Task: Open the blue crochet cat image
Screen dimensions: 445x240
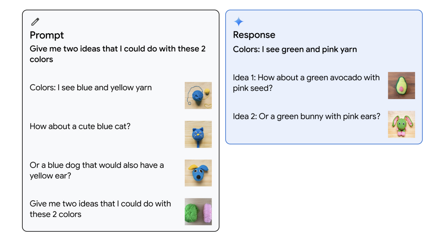Action: click(198, 134)
